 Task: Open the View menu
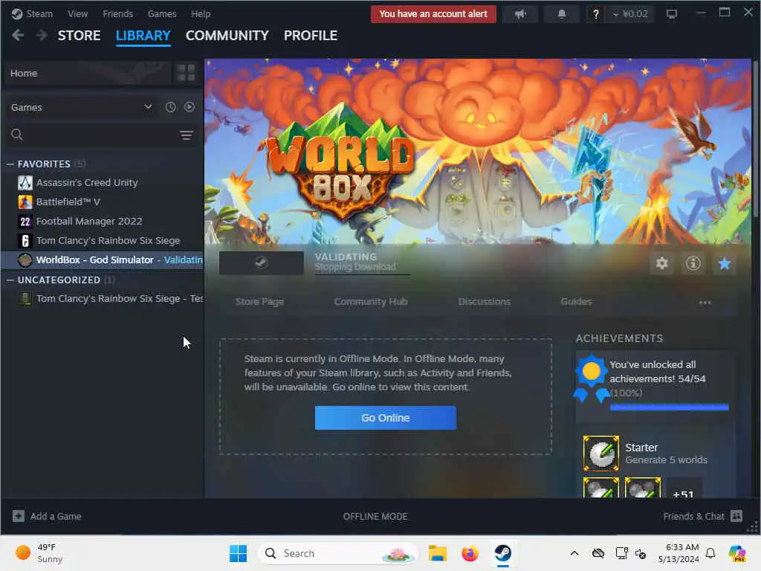(77, 14)
